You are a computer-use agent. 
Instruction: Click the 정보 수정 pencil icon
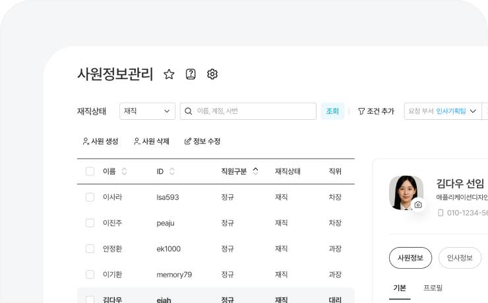tap(188, 142)
